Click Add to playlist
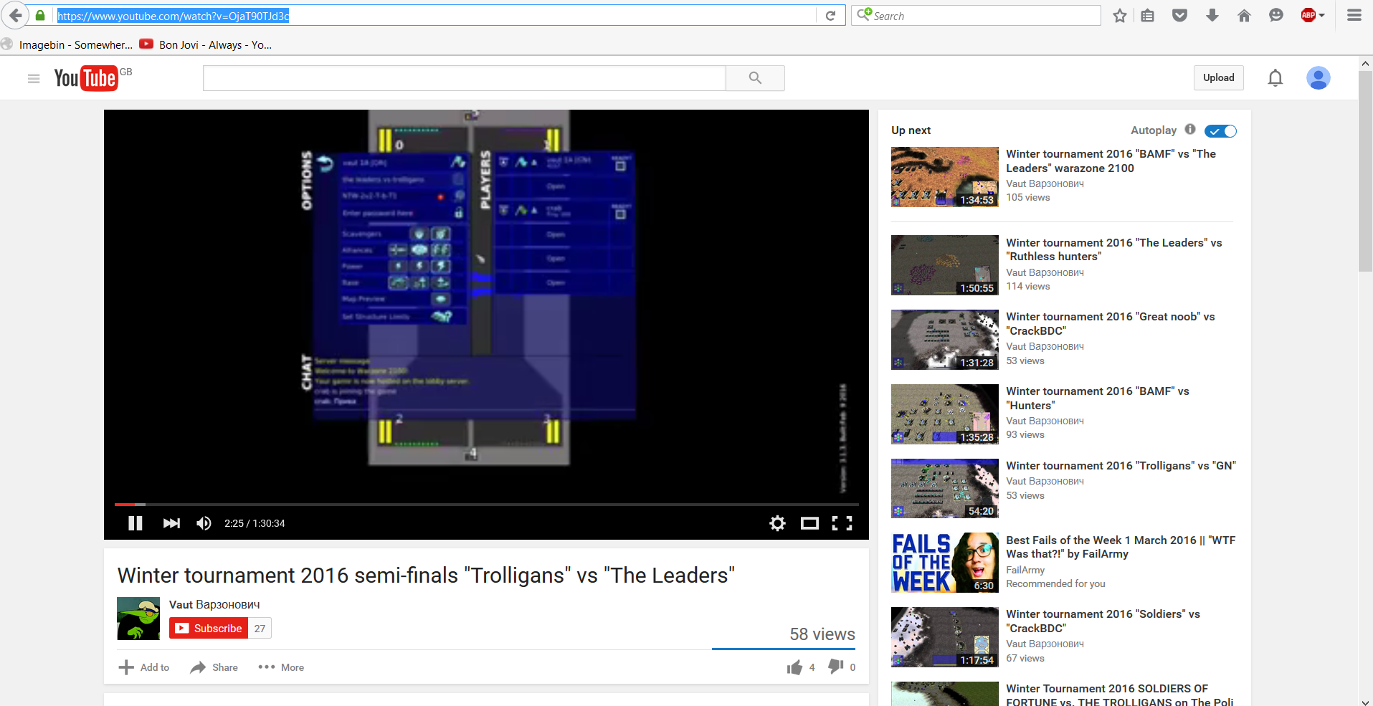This screenshot has width=1373, height=706. [144, 667]
